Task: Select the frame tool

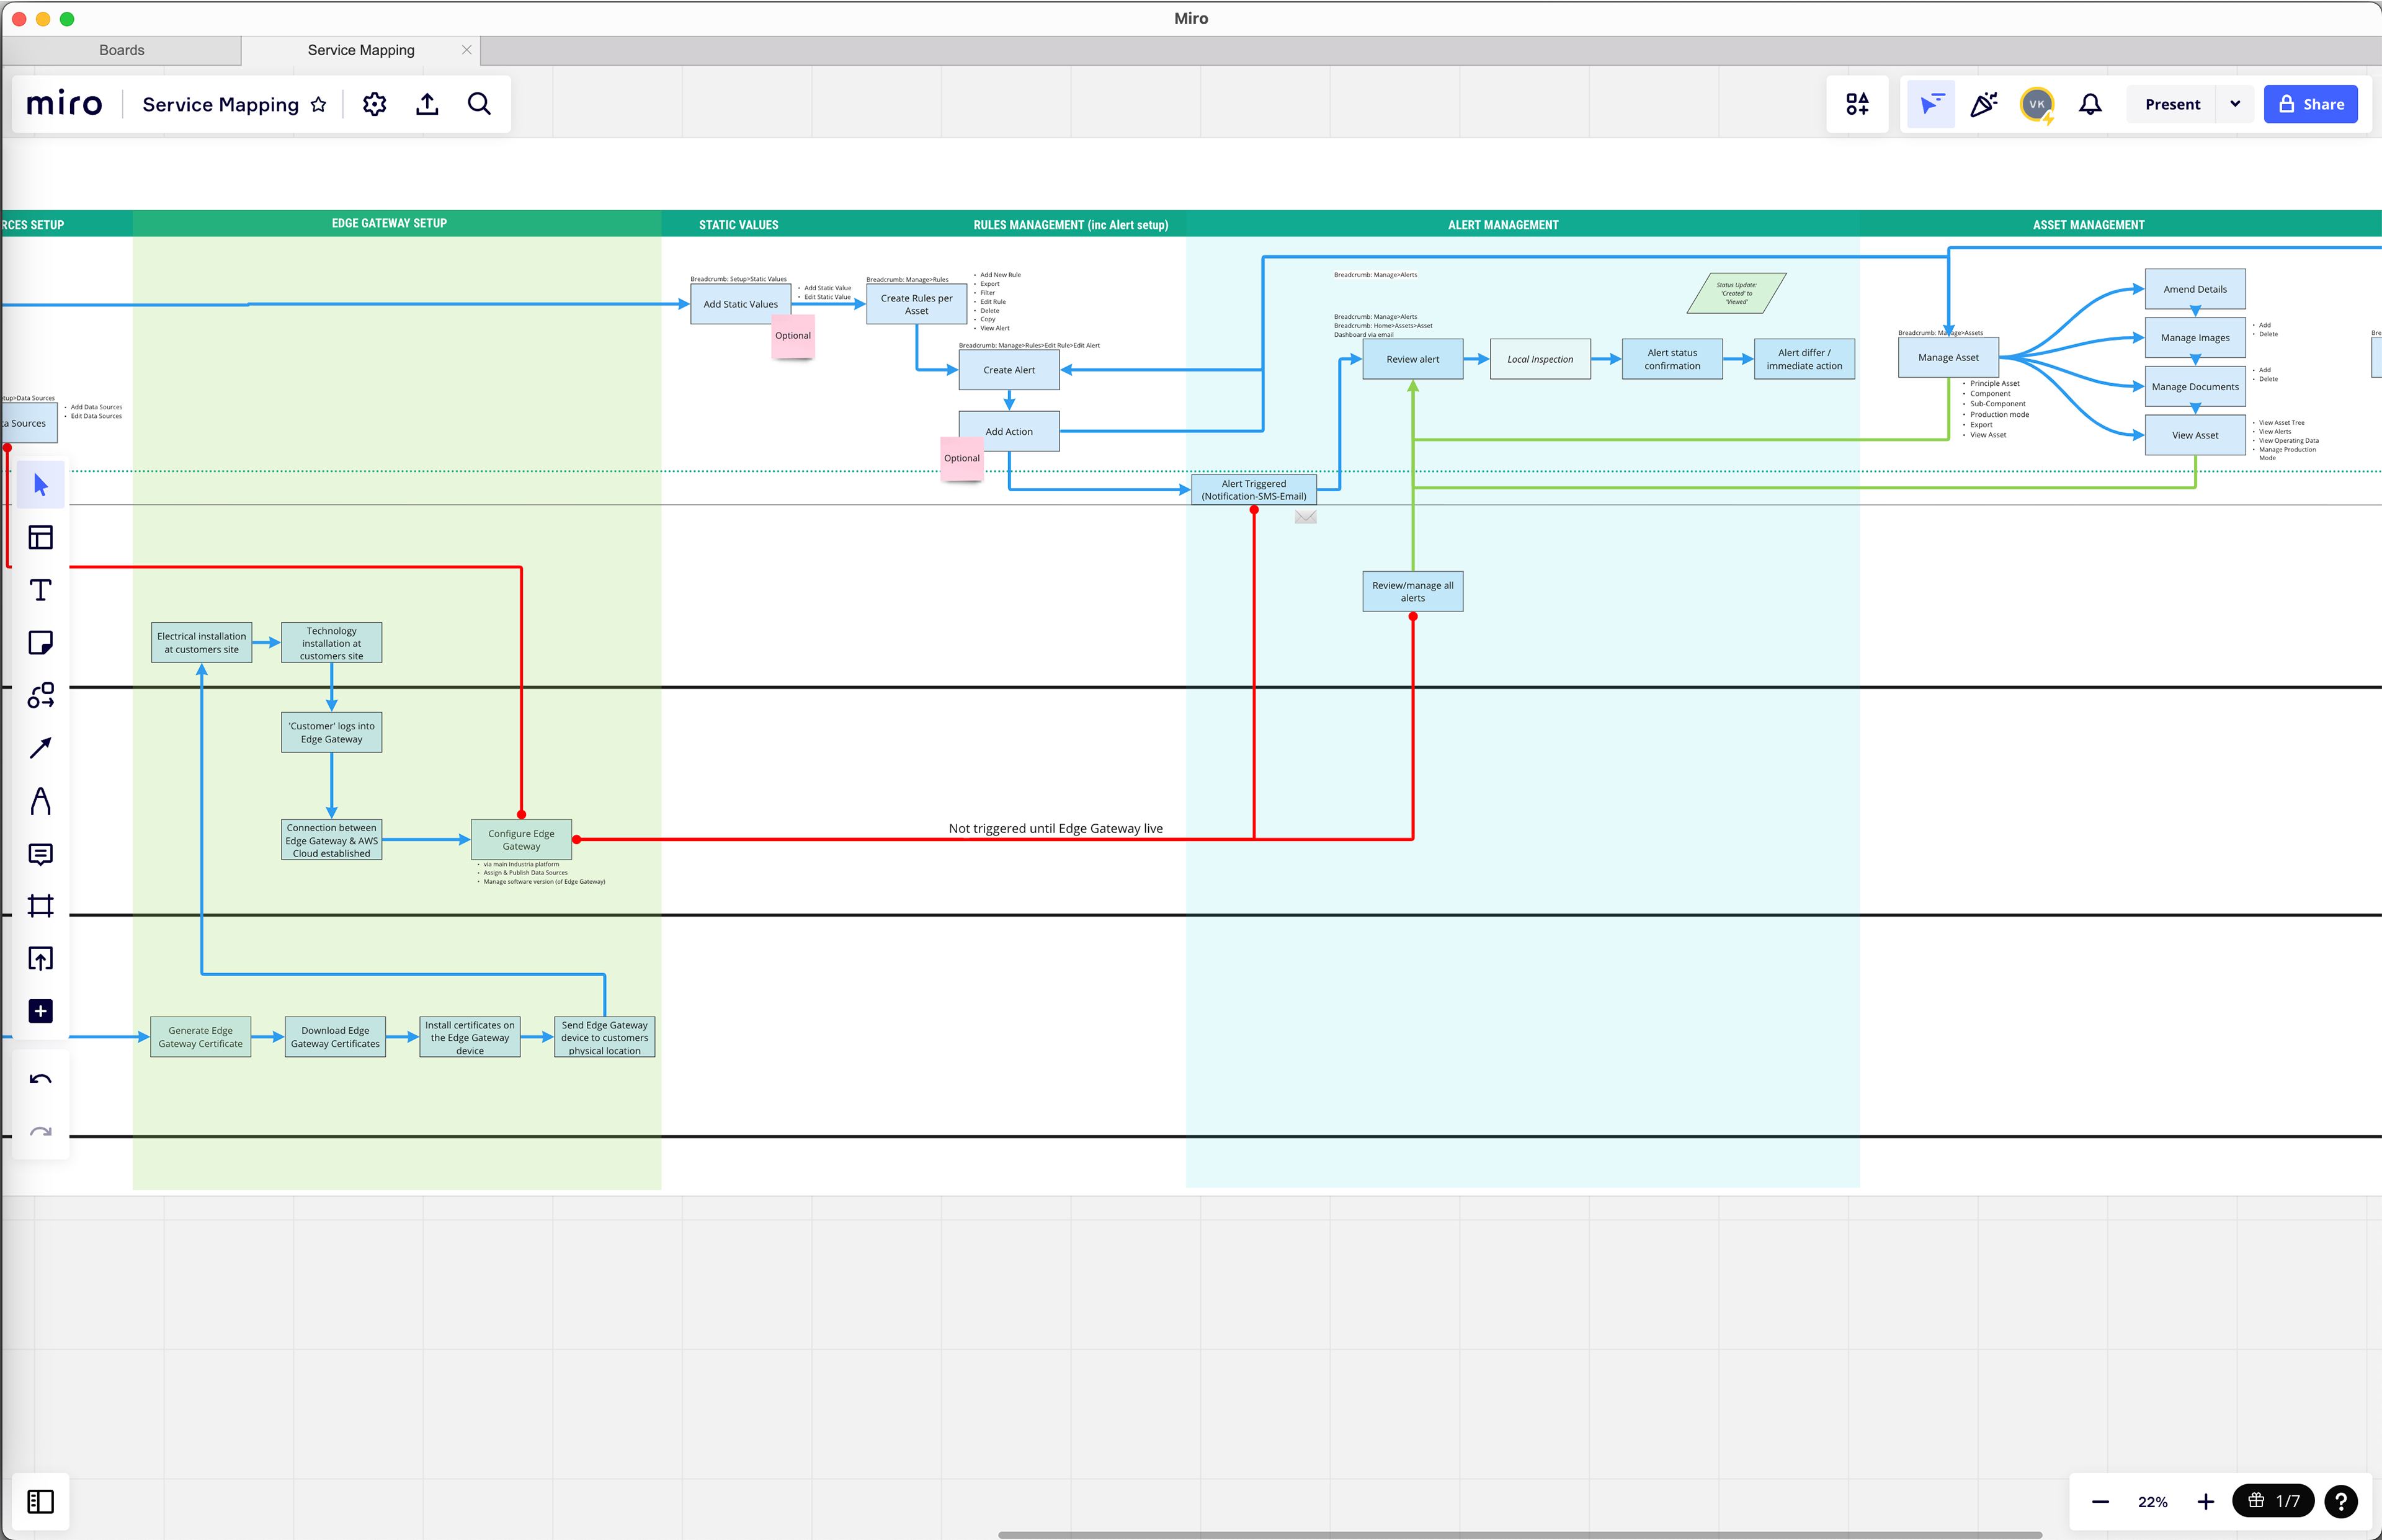Action: [40, 906]
